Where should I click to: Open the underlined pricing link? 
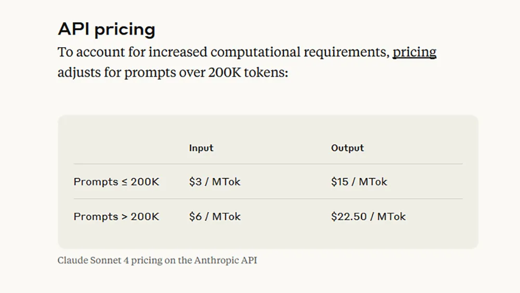point(414,52)
